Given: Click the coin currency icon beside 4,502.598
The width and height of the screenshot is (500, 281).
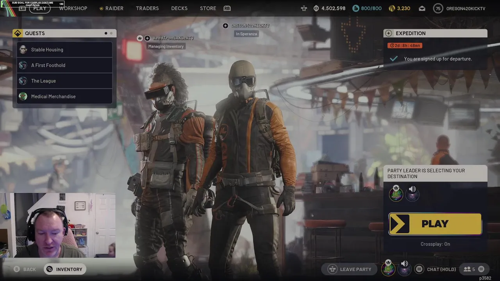Looking at the screenshot, I should (316, 8).
